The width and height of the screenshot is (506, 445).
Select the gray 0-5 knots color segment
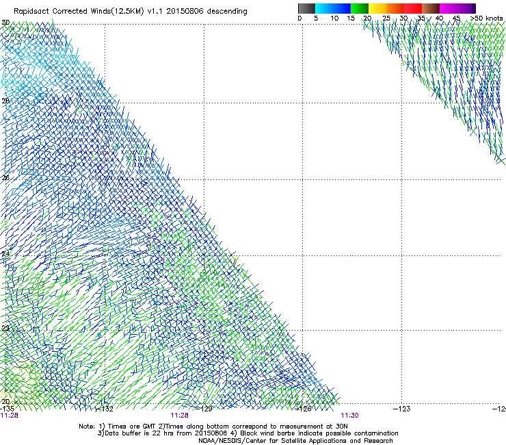click(x=306, y=8)
